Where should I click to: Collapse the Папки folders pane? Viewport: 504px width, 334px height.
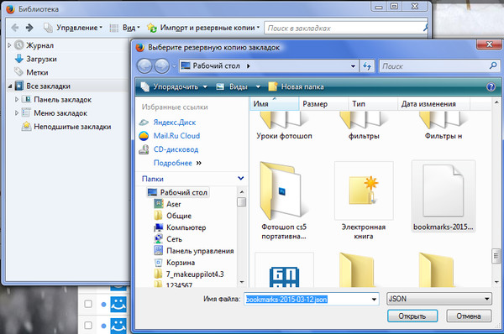[x=241, y=178]
